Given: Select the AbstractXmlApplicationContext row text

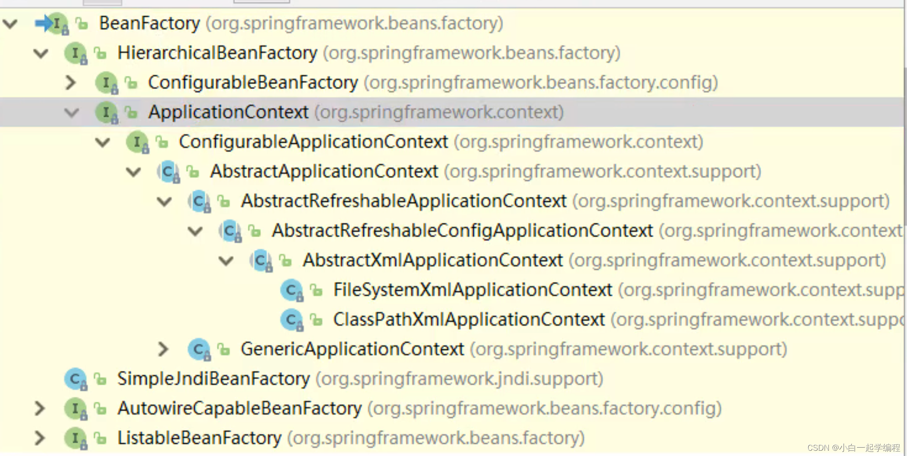Looking at the screenshot, I should 594,260.
